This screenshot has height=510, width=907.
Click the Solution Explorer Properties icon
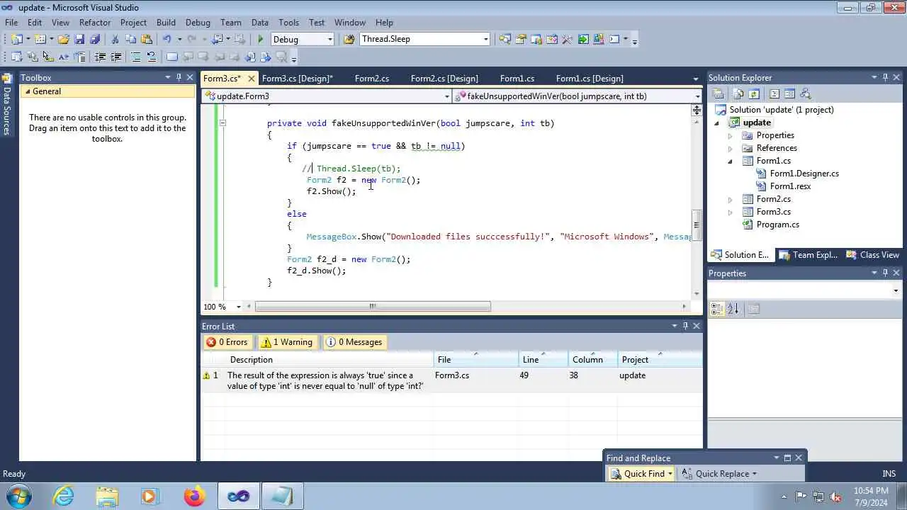(x=718, y=93)
